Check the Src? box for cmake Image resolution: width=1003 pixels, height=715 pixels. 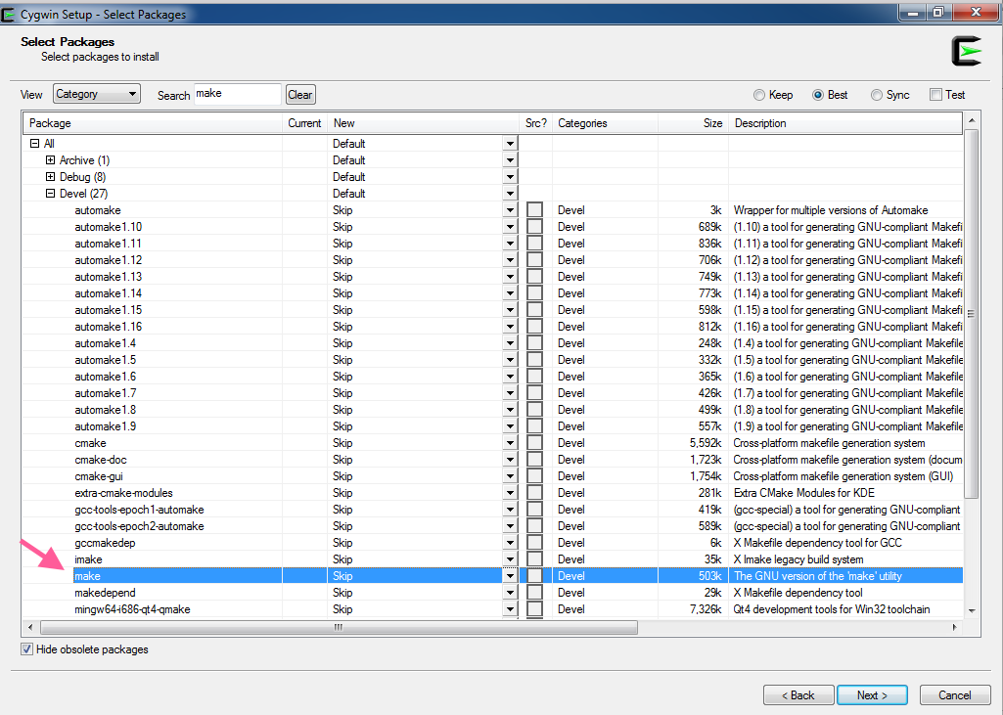tap(534, 442)
